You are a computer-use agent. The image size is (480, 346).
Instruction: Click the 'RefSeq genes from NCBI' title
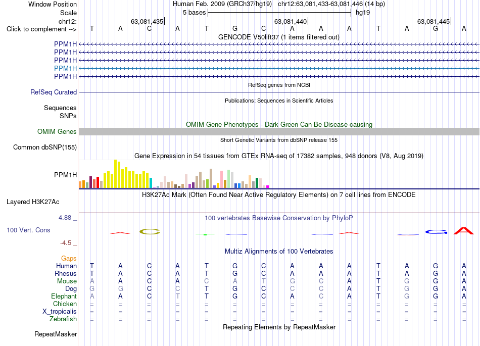(279, 85)
